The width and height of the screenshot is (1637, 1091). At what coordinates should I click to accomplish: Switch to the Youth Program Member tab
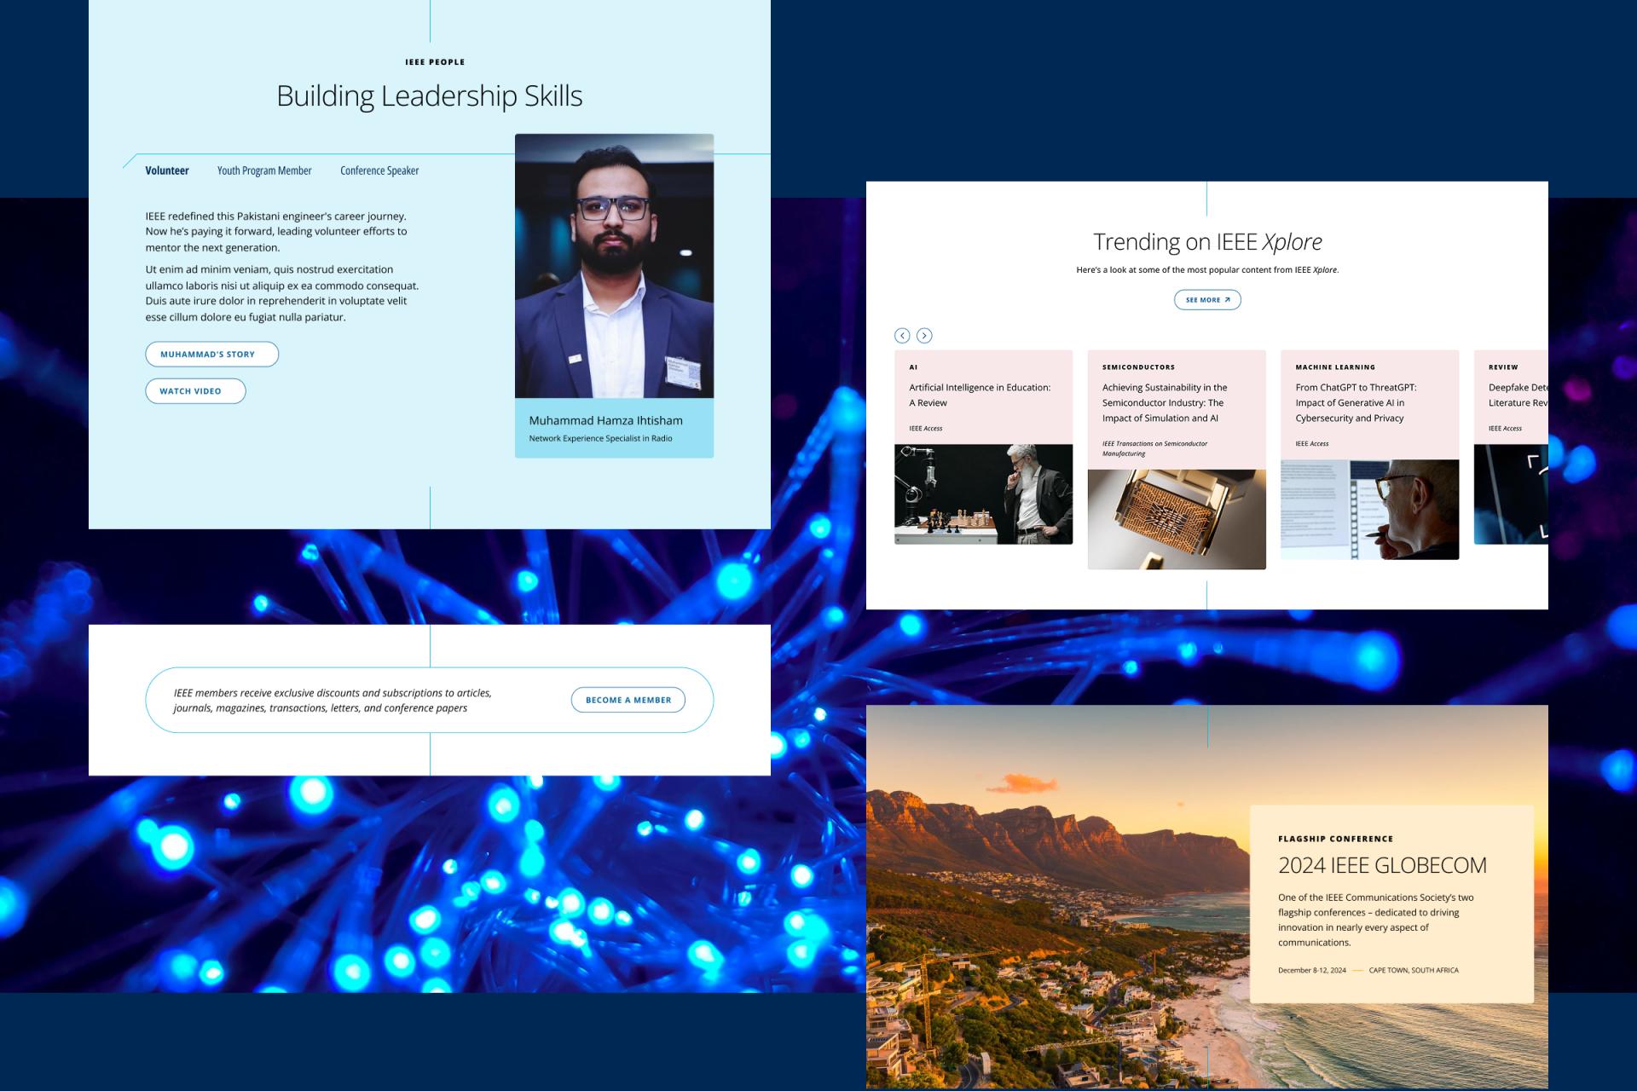(x=264, y=170)
